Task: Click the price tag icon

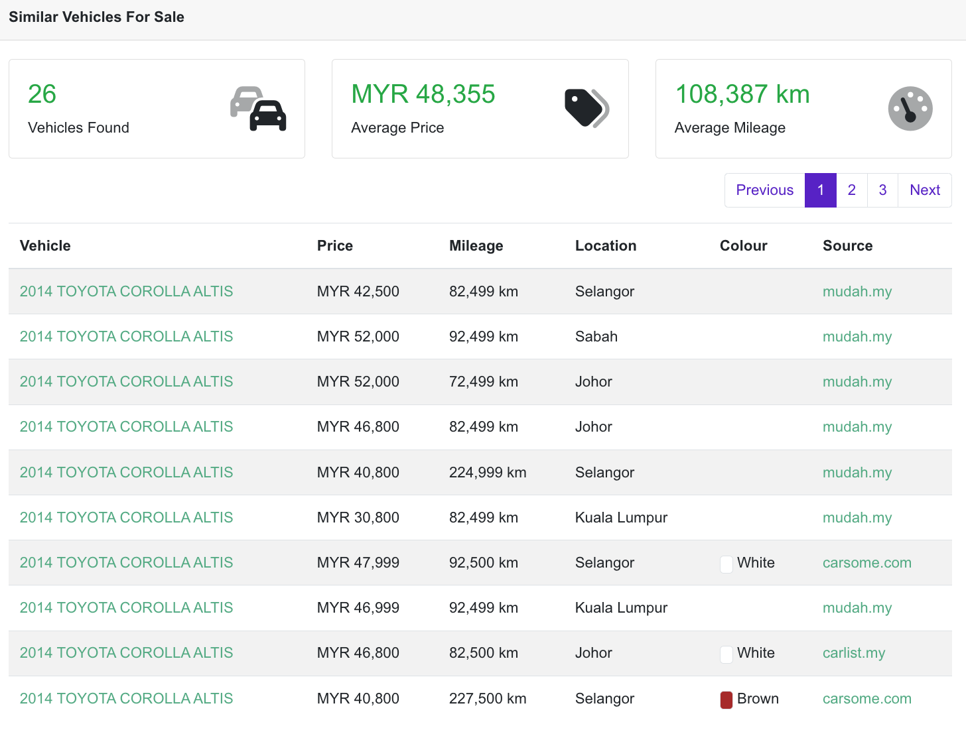Action: click(x=586, y=108)
